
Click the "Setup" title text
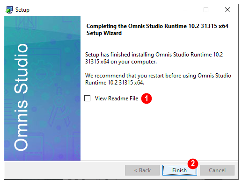[22, 10]
